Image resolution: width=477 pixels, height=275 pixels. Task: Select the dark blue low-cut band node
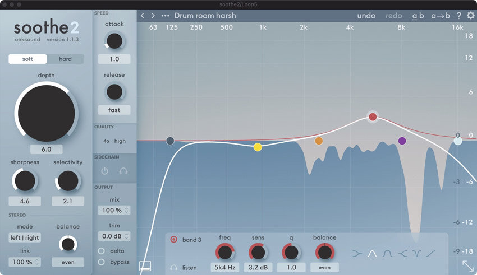point(170,141)
